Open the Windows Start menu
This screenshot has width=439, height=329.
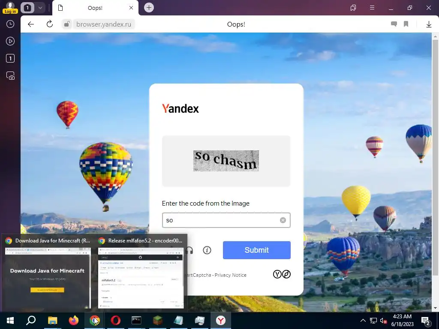pos(10,320)
